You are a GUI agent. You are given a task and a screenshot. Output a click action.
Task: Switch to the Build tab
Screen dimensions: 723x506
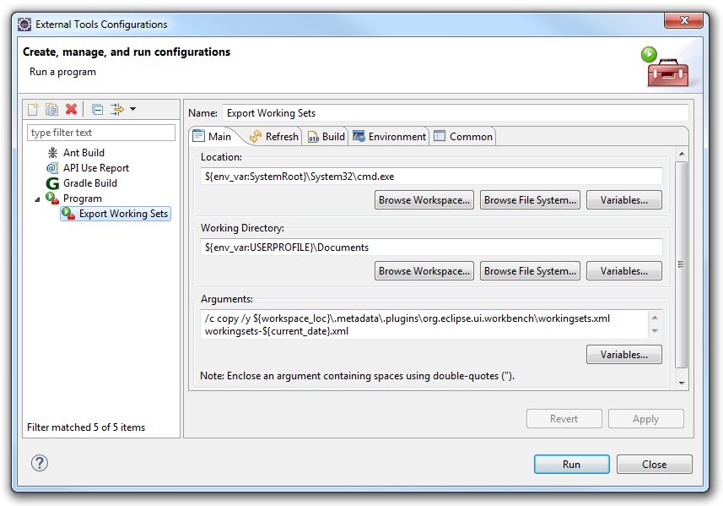coord(326,137)
